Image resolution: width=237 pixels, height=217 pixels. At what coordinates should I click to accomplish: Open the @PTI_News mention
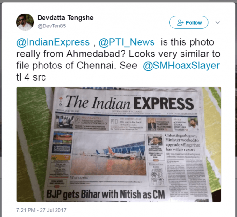[x=126, y=42]
